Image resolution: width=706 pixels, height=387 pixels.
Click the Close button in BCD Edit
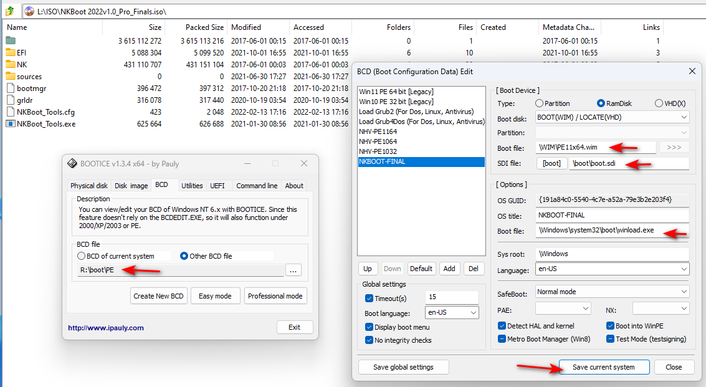tap(674, 367)
